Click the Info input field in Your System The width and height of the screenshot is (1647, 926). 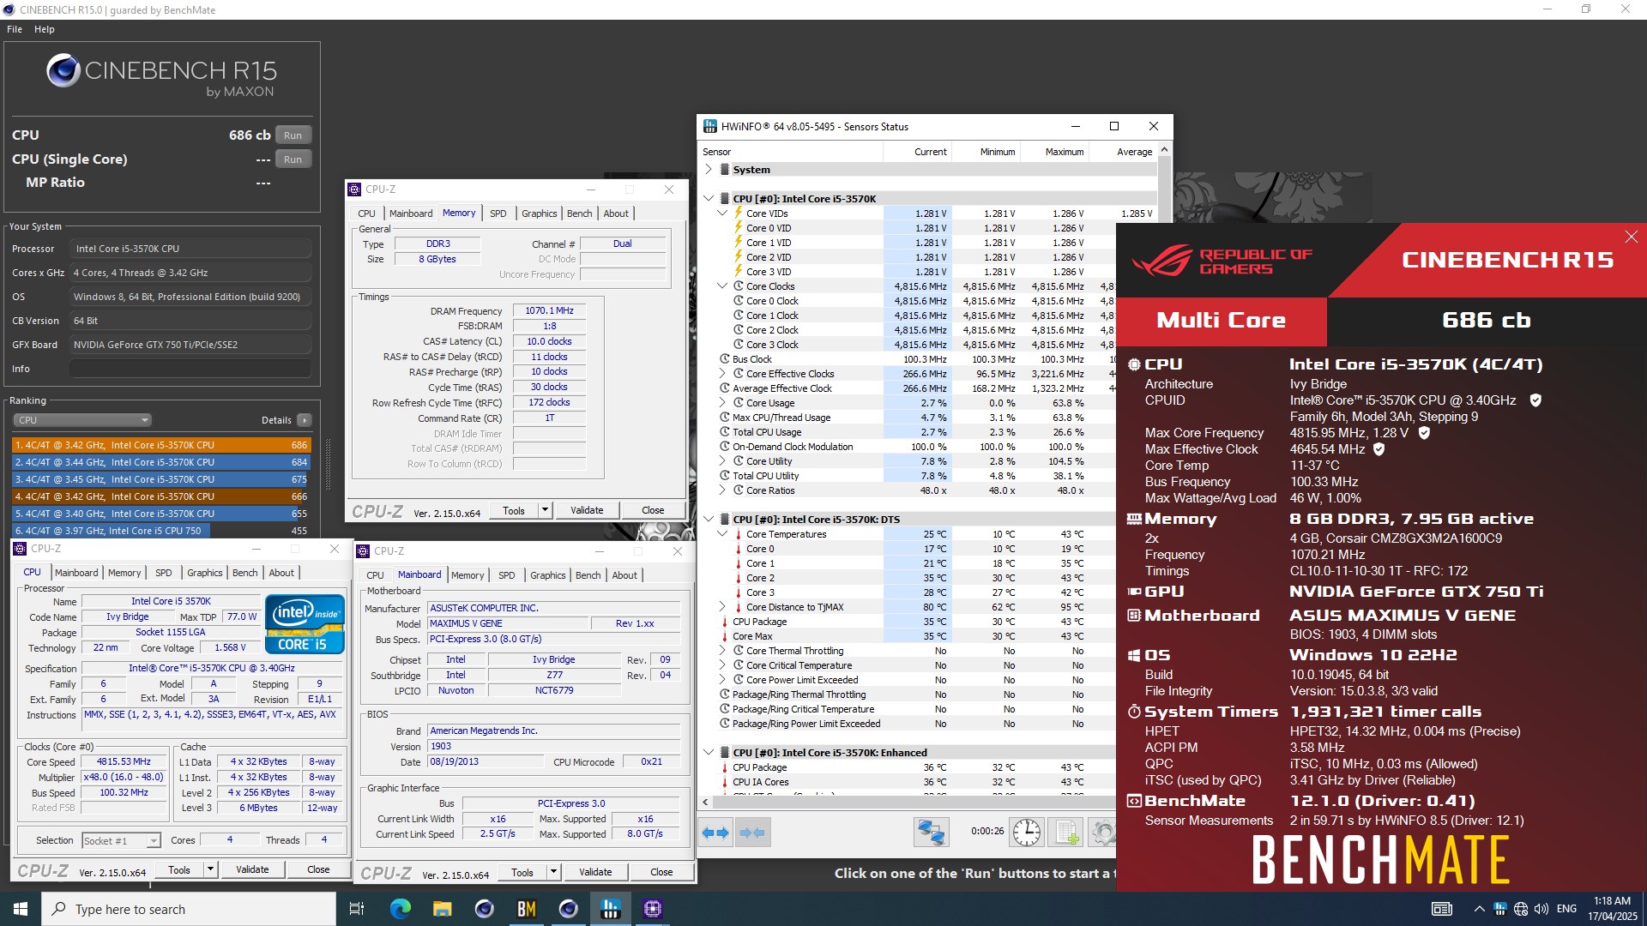(x=190, y=369)
